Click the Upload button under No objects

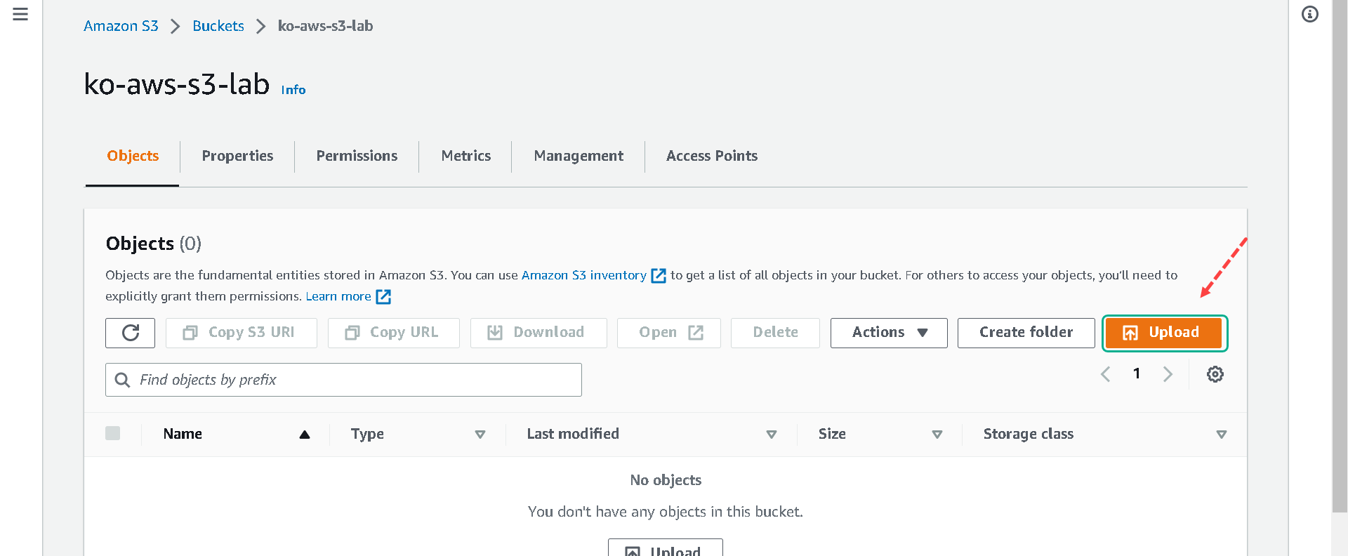[x=665, y=549]
